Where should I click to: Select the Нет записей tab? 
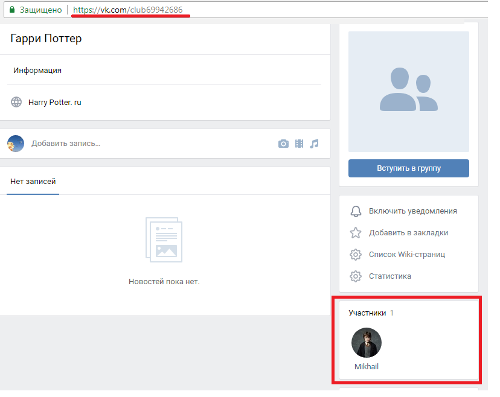point(33,181)
